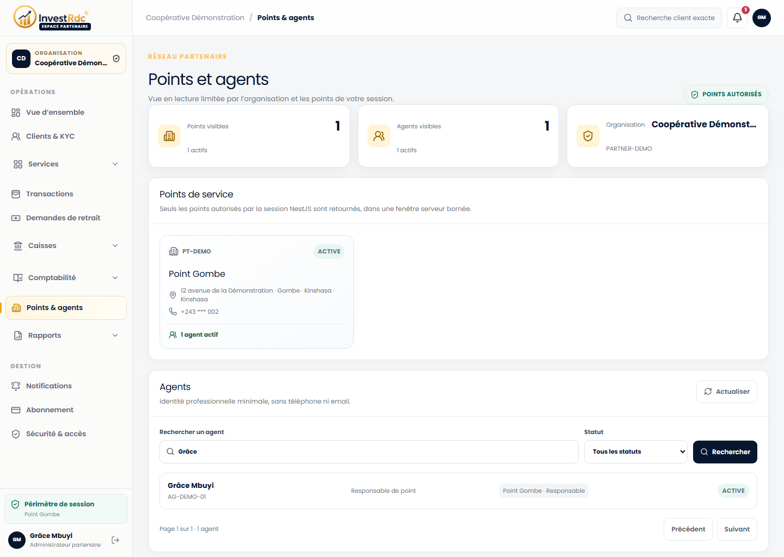Refresh agents with Actualiser button
This screenshot has width=784, height=557.
click(727, 392)
